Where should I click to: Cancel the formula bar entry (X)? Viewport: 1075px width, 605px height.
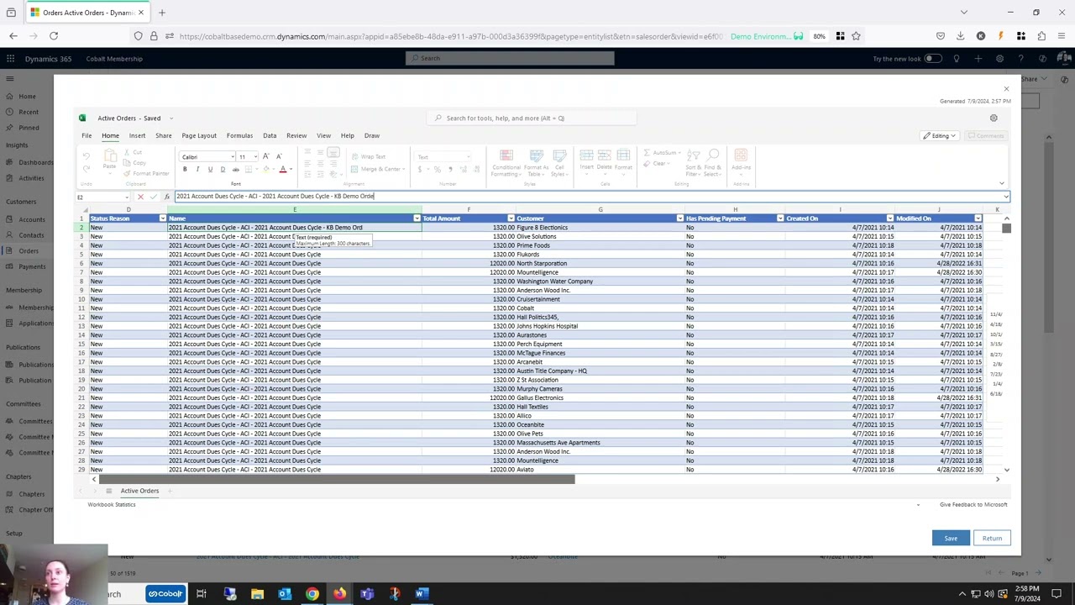click(x=140, y=197)
